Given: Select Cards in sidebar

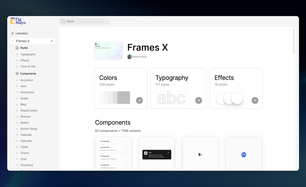Looking at the screenshot, I should [24, 147].
